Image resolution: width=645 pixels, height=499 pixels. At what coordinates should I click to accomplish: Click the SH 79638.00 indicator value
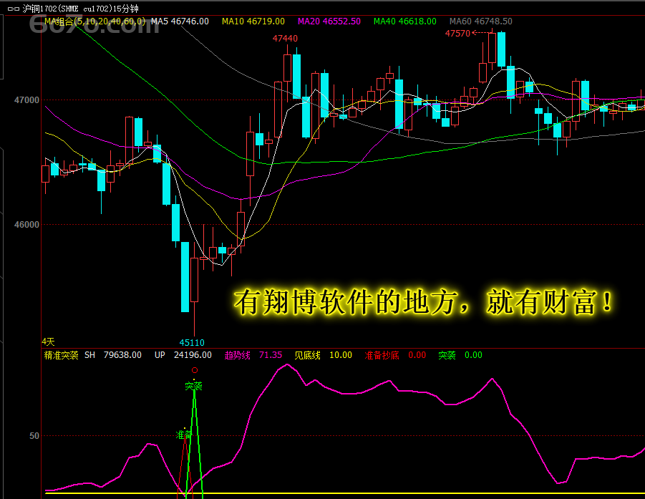(113, 355)
